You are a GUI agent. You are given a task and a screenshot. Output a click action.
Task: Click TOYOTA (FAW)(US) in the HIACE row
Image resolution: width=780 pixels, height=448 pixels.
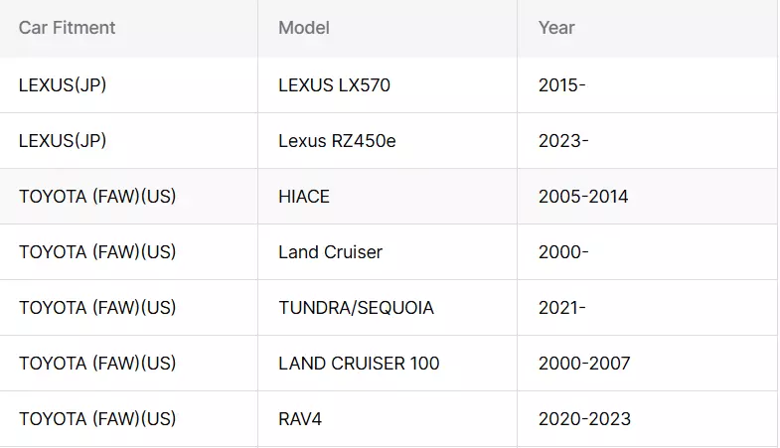[97, 197]
